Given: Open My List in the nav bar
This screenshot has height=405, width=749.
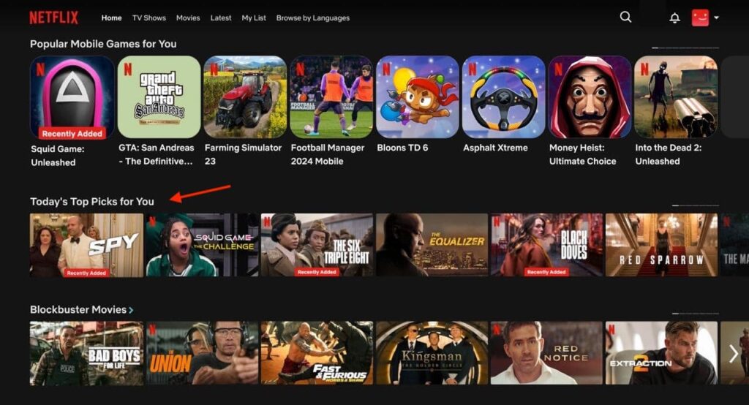Looking at the screenshot, I should pos(254,18).
